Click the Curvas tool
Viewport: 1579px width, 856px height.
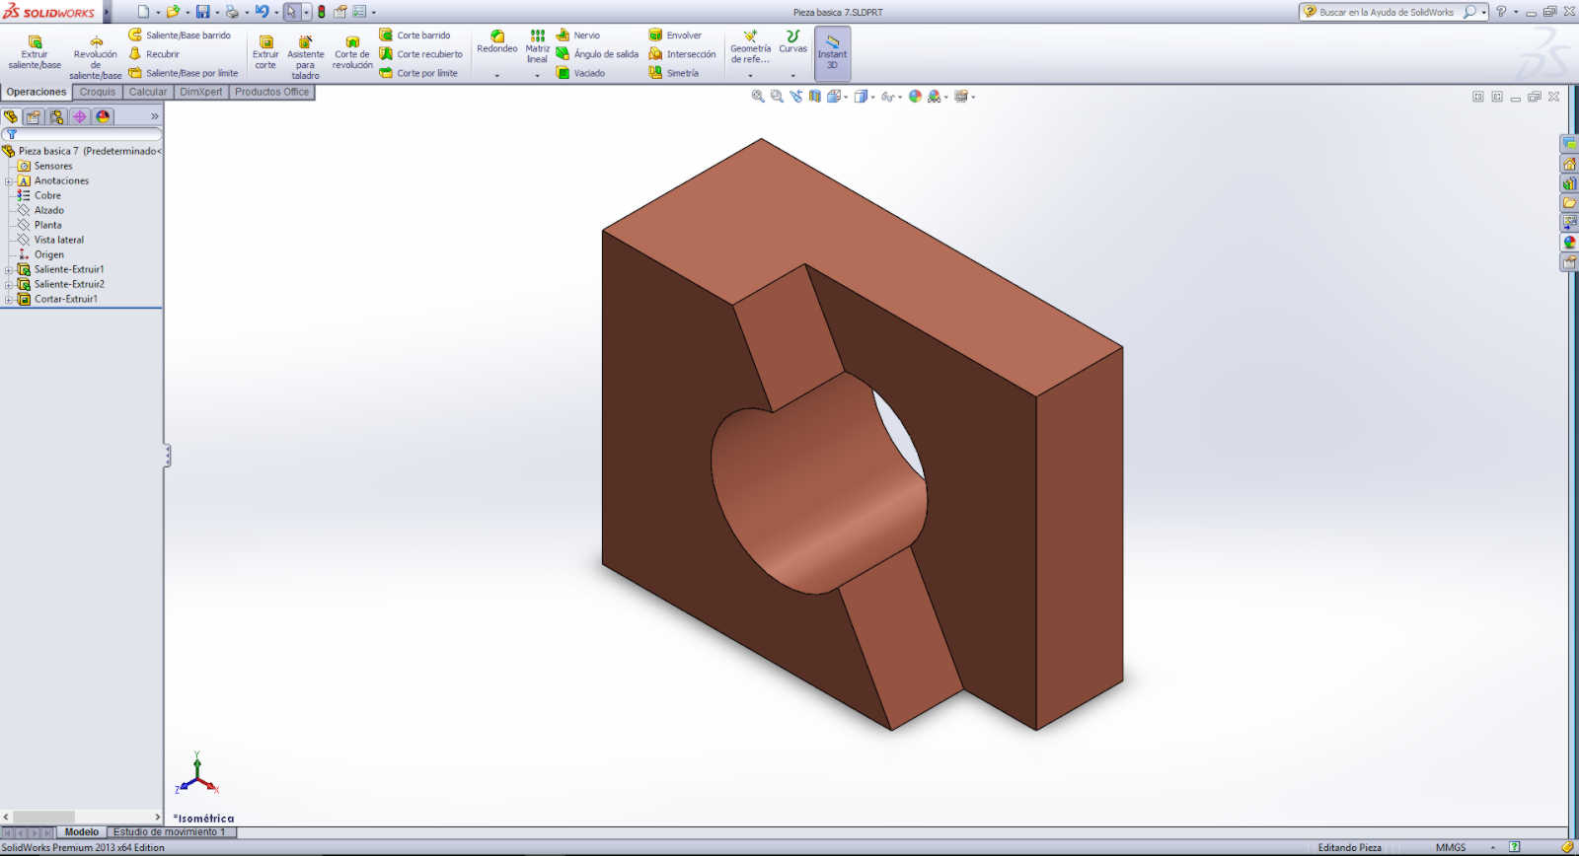(792, 41)
